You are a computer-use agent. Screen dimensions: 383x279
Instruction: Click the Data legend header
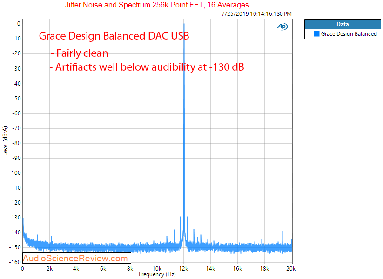(x=343, y=24)
